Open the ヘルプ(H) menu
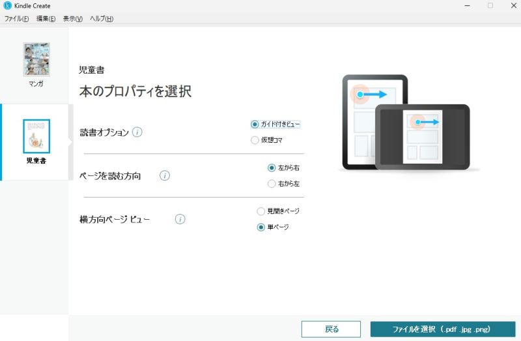The width and height of the screenshot is (521, 341). (102, 19)
